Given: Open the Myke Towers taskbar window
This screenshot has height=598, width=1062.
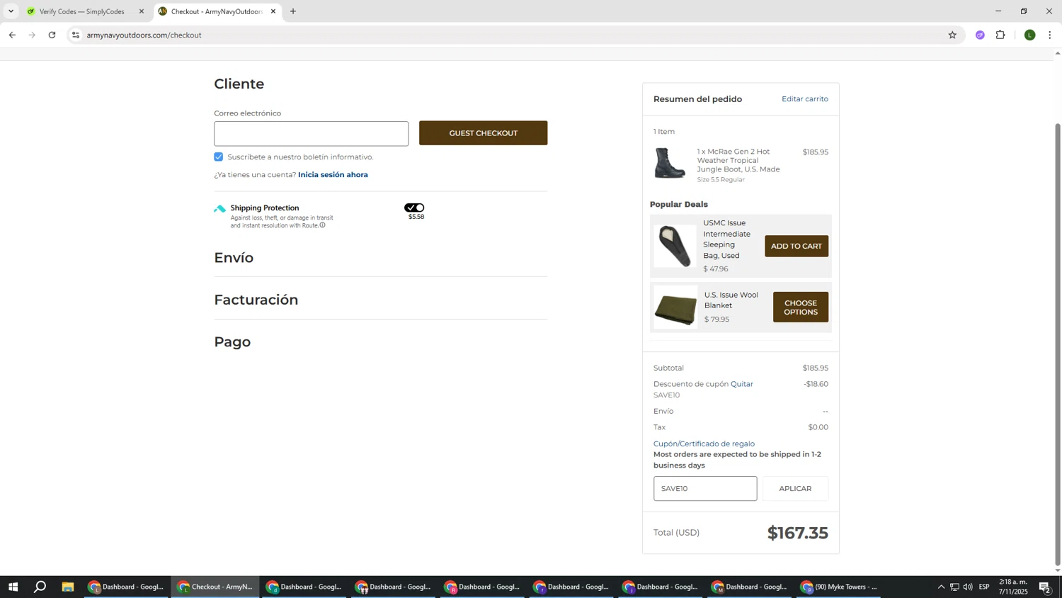Looking at the screenshot, I should [x=839, y=587].
